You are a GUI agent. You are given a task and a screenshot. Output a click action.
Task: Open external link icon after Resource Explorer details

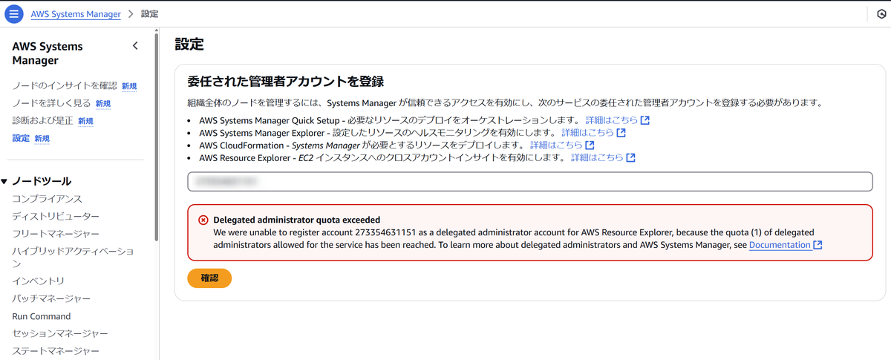(630, 158)
